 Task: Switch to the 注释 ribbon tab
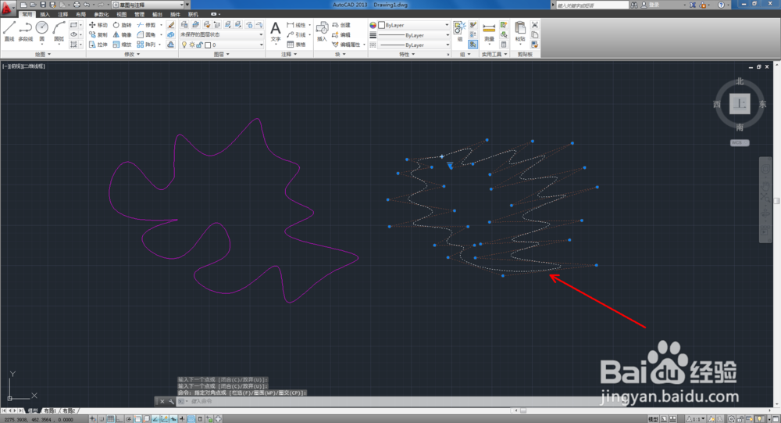point(62,15)
